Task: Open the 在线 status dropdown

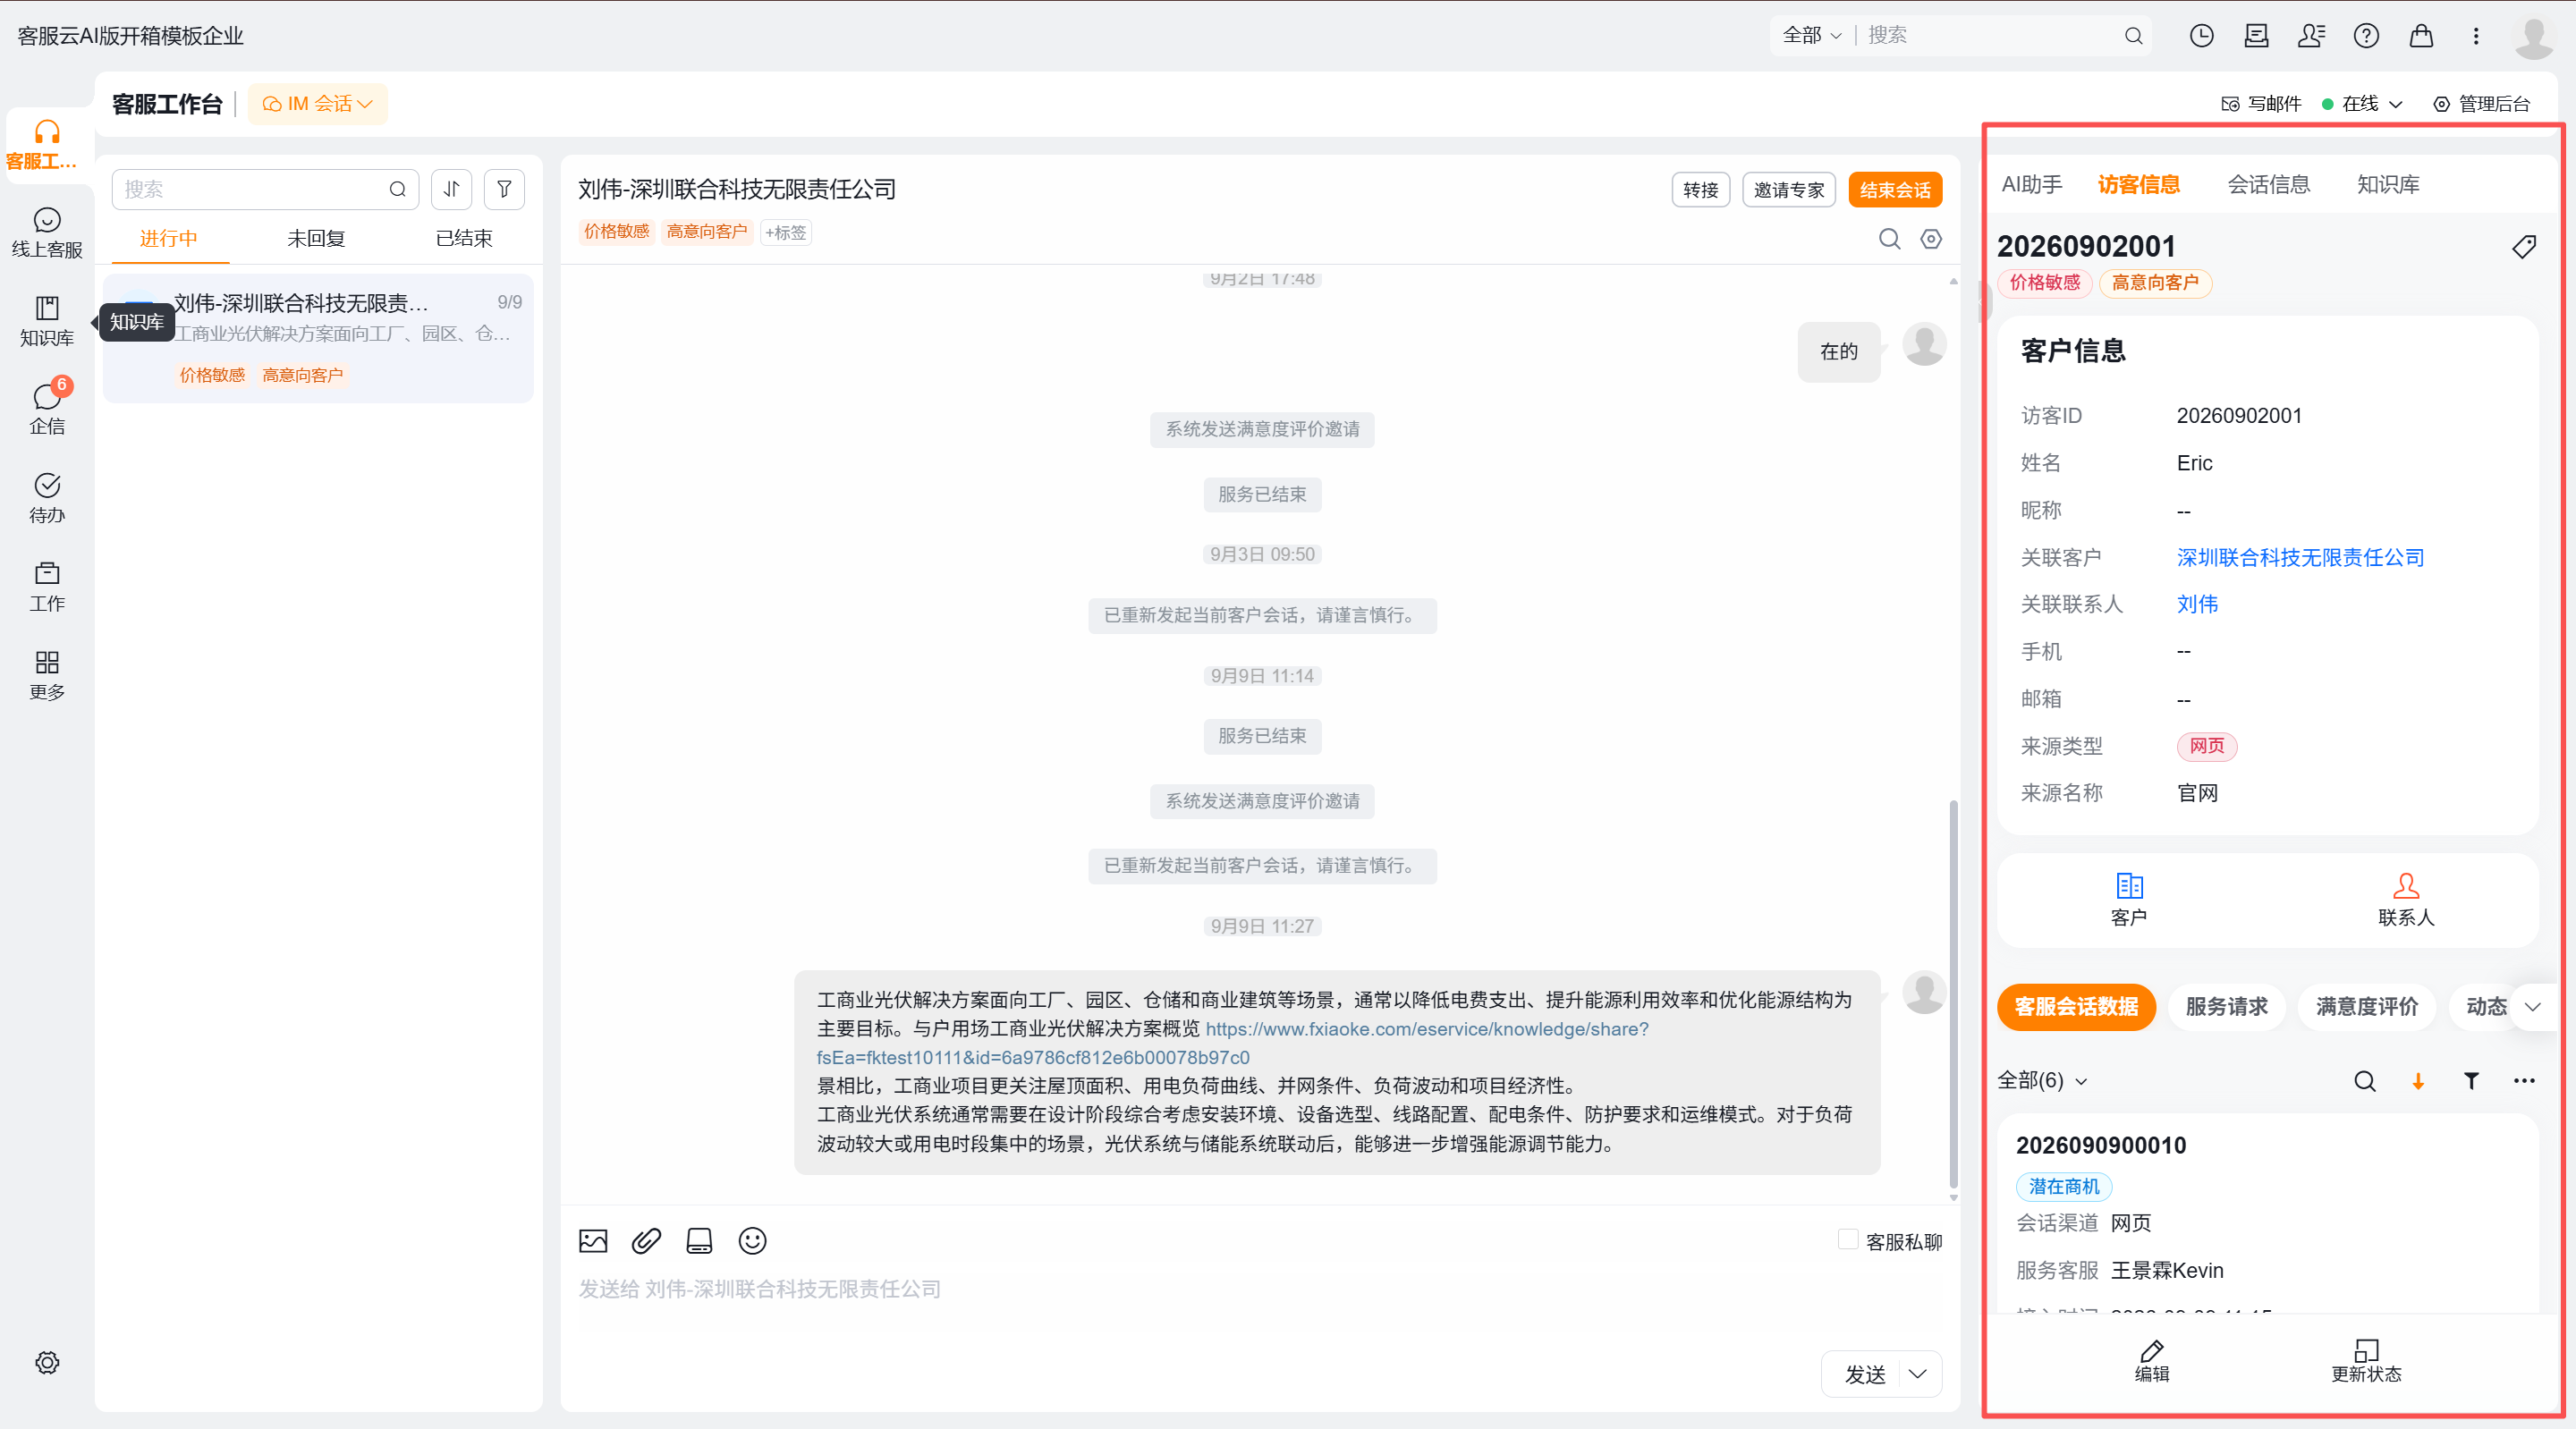Action: pyautogui.click(x=2362, y=104)
